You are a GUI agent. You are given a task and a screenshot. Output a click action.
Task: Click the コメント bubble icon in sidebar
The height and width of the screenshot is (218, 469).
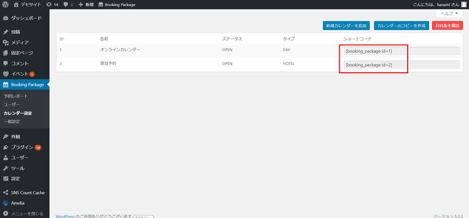tap(5, 63)
